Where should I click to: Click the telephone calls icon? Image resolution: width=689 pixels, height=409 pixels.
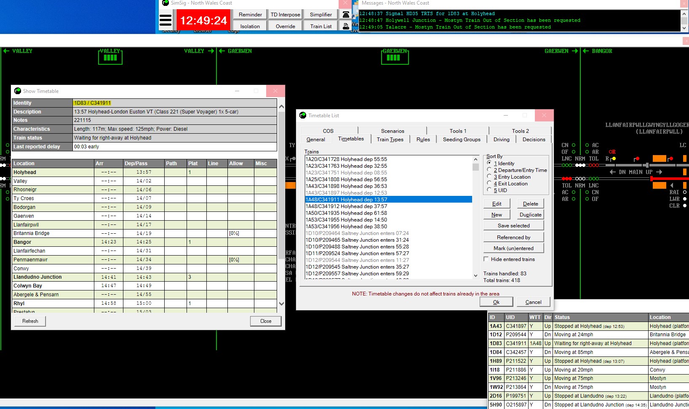346,15
